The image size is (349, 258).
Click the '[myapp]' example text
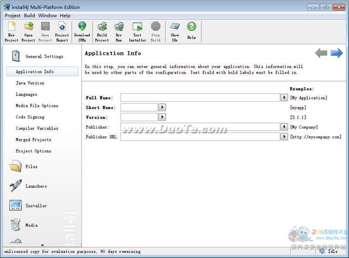(298, 108)
